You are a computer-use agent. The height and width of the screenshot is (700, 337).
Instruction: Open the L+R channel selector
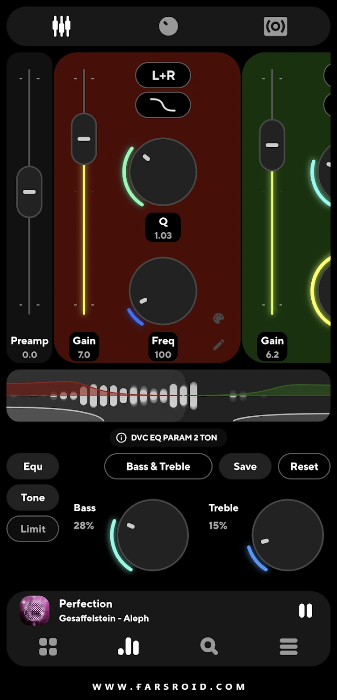click(163, 75)
